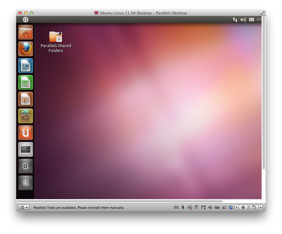Open the network connection indicator in panel

(x=235, y=20)
